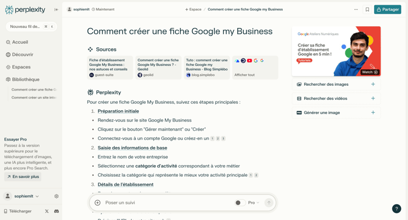The width and height of the screenshot is (408, 220).
Task: Collapse the sidebar with the arrow icon
Action: pyautogui.click(x=56, y=10)
